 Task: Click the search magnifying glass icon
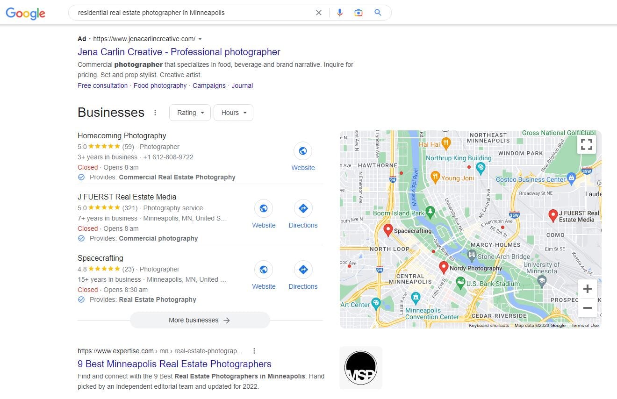378,13
